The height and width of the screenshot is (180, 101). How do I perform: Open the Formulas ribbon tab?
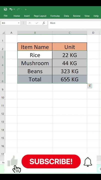point(55,16)
